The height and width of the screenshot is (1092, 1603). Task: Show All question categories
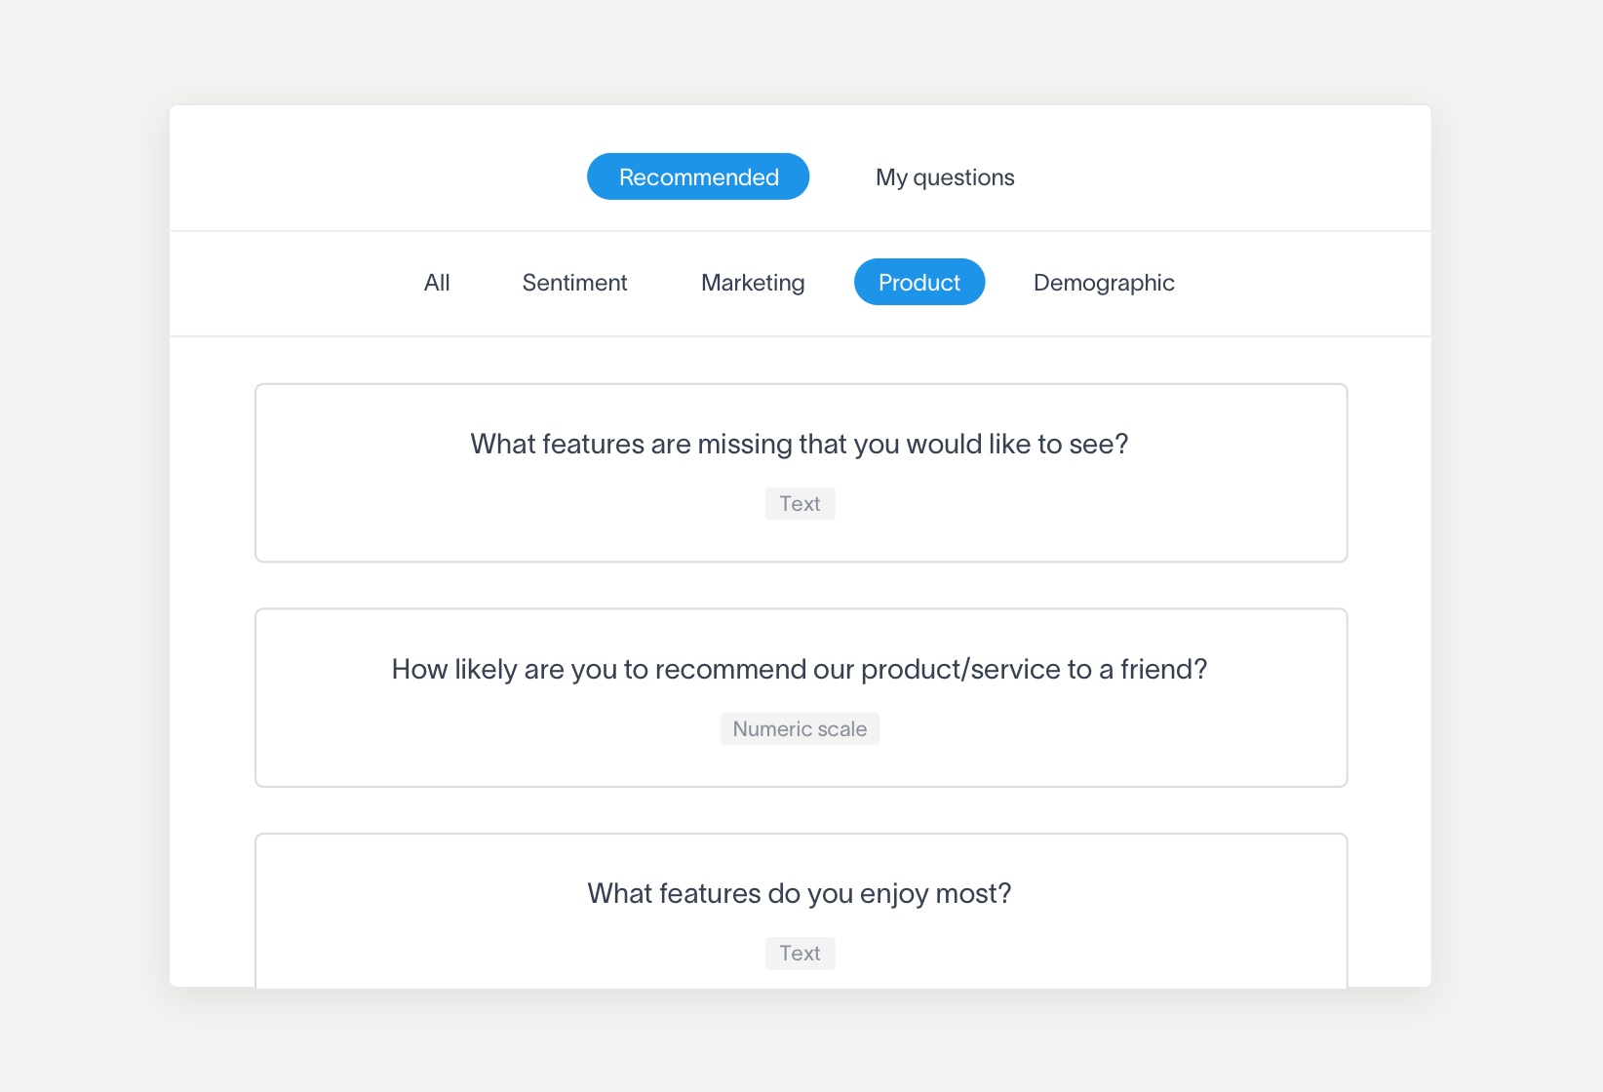(x=437, y=283)
